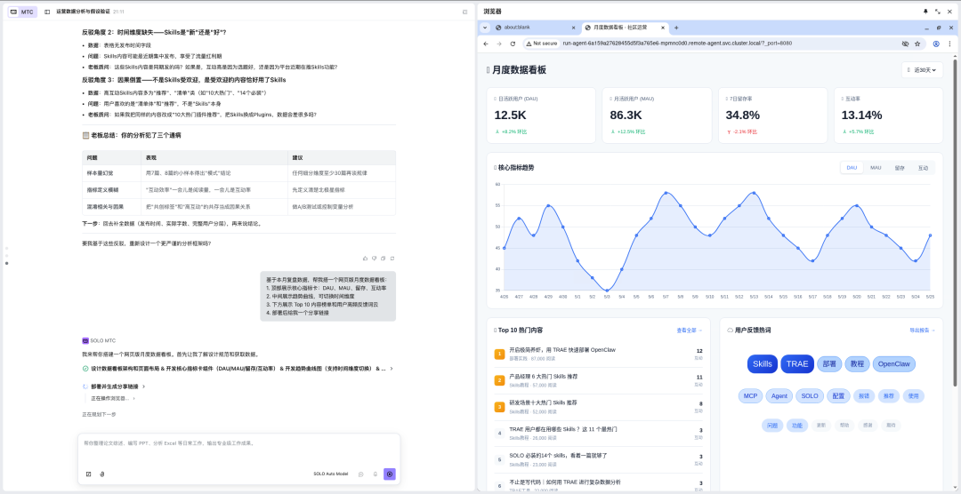Pin the browser panel
Viewport: 961px width, 494px height.
coord(925,11)
